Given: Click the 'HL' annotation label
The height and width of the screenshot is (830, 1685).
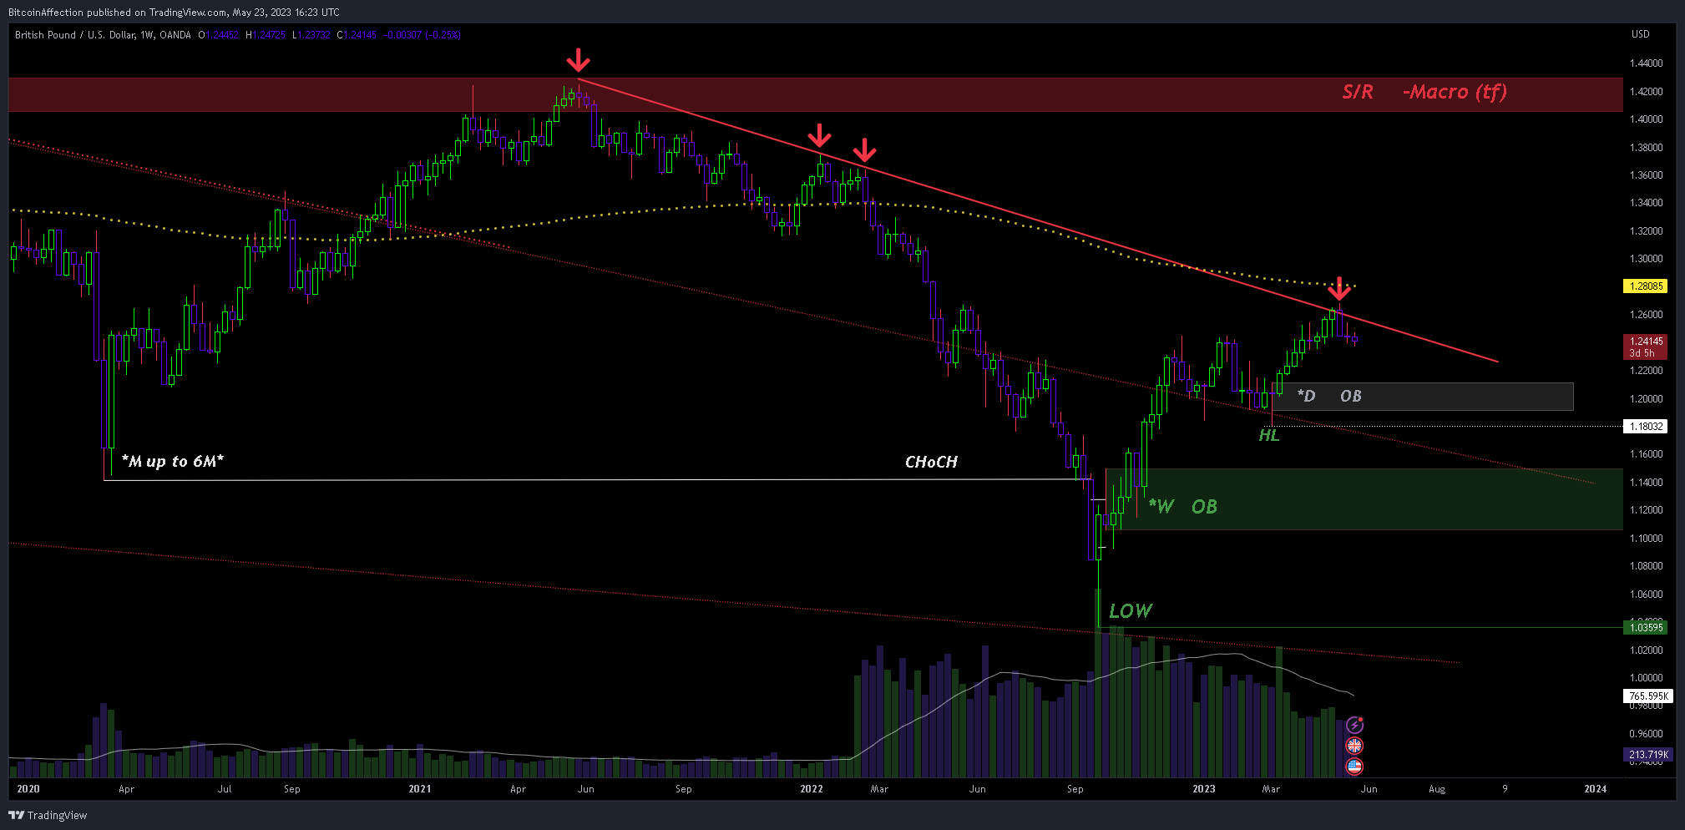Looking at the screenshot, I should pos(1269,435).
